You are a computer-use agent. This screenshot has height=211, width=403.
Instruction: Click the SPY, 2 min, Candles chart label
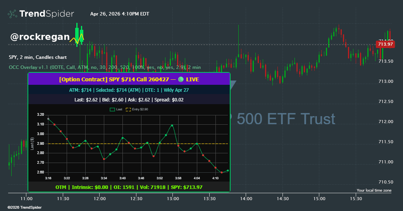[38, 57]
